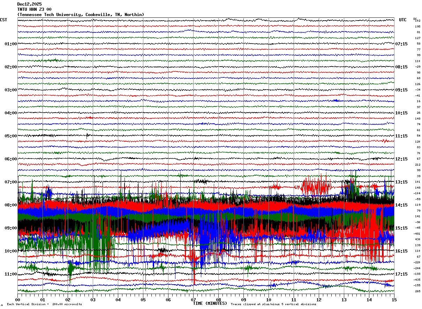Click the 11:00 CST time label
Screen dimensions: 422x309
pos(10,274)
